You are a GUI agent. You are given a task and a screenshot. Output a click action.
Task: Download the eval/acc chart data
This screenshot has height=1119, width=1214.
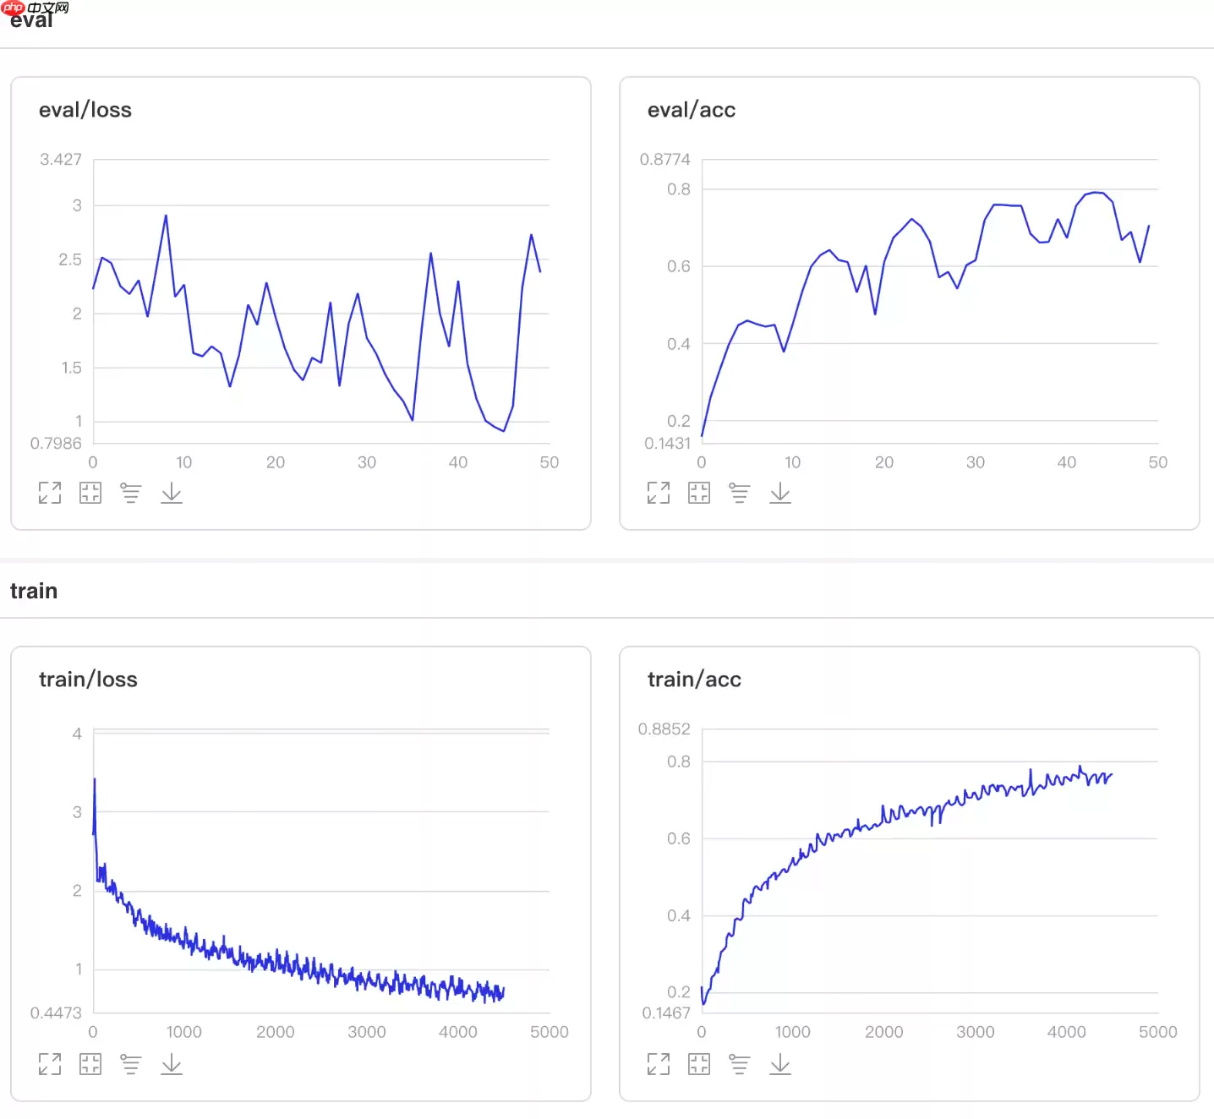(780, 493)
